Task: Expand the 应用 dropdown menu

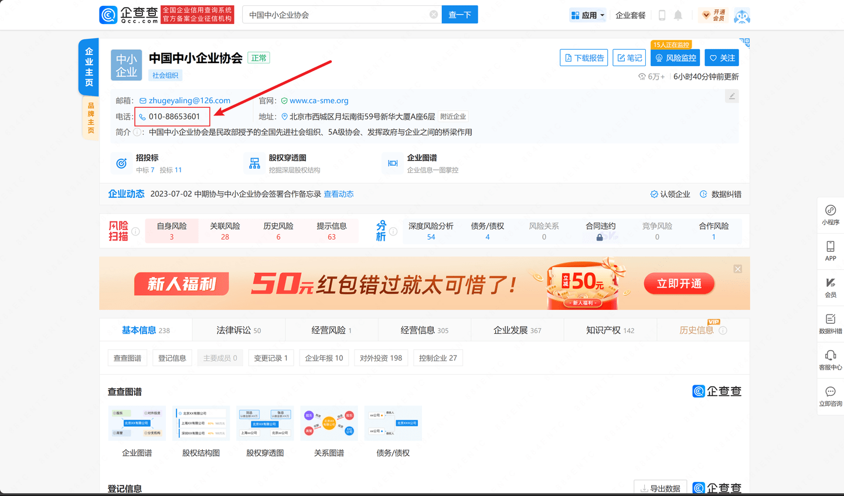Action: click(587, 15)
